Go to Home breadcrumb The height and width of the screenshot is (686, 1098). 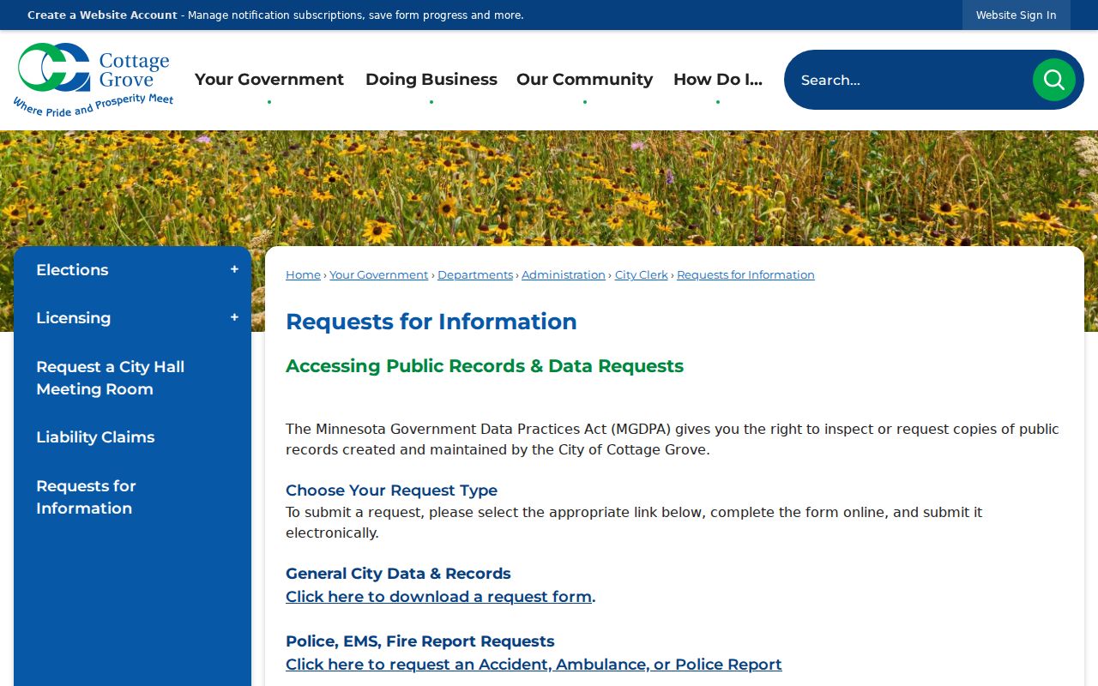click(x=303, y=275)
